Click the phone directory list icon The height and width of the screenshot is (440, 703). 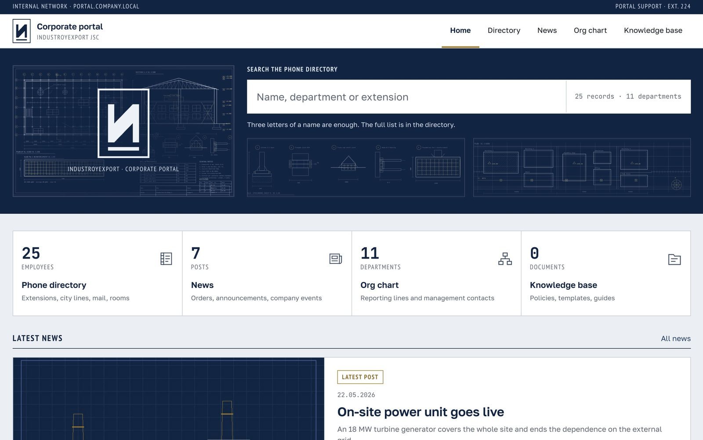click(x=166, y=259)
